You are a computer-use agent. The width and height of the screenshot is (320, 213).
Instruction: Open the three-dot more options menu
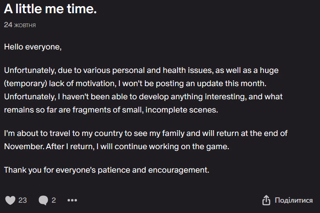pos(72,200)
